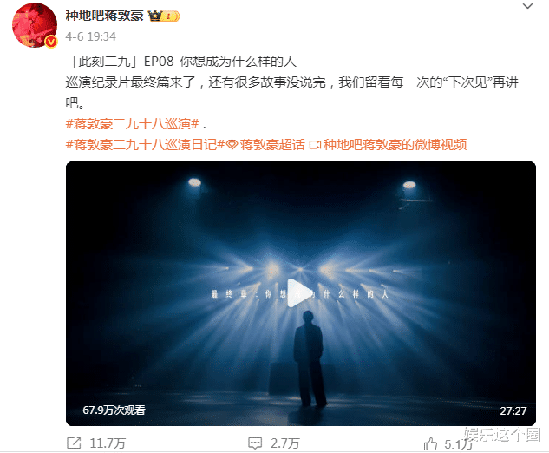
Task: Click the profile avatar of 种地吧蒋敦豪
Action: point(35,25)
